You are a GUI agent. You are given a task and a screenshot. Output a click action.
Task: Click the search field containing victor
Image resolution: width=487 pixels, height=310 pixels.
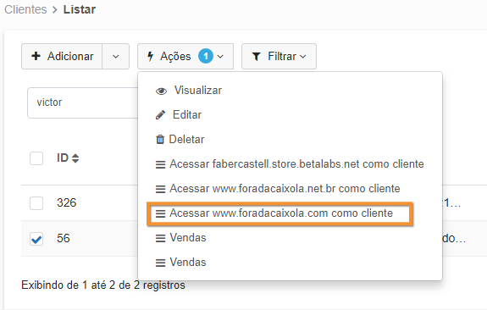pos(83,102)
